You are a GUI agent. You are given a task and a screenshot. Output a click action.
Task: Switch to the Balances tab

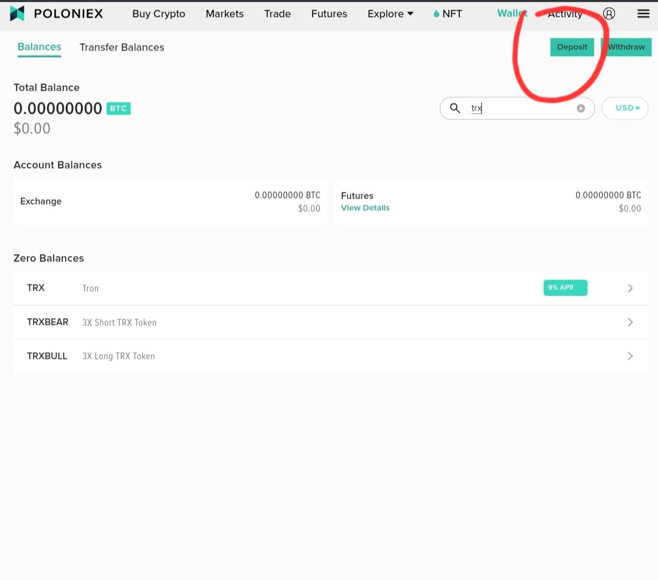39,47
